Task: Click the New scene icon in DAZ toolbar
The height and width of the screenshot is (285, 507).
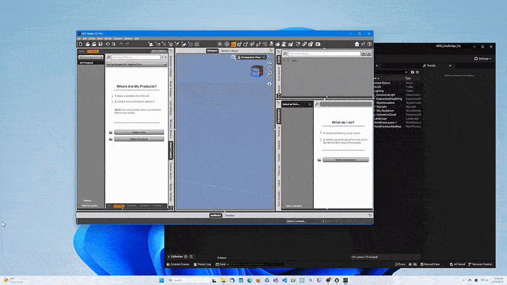Action: [x=80, y=44]
